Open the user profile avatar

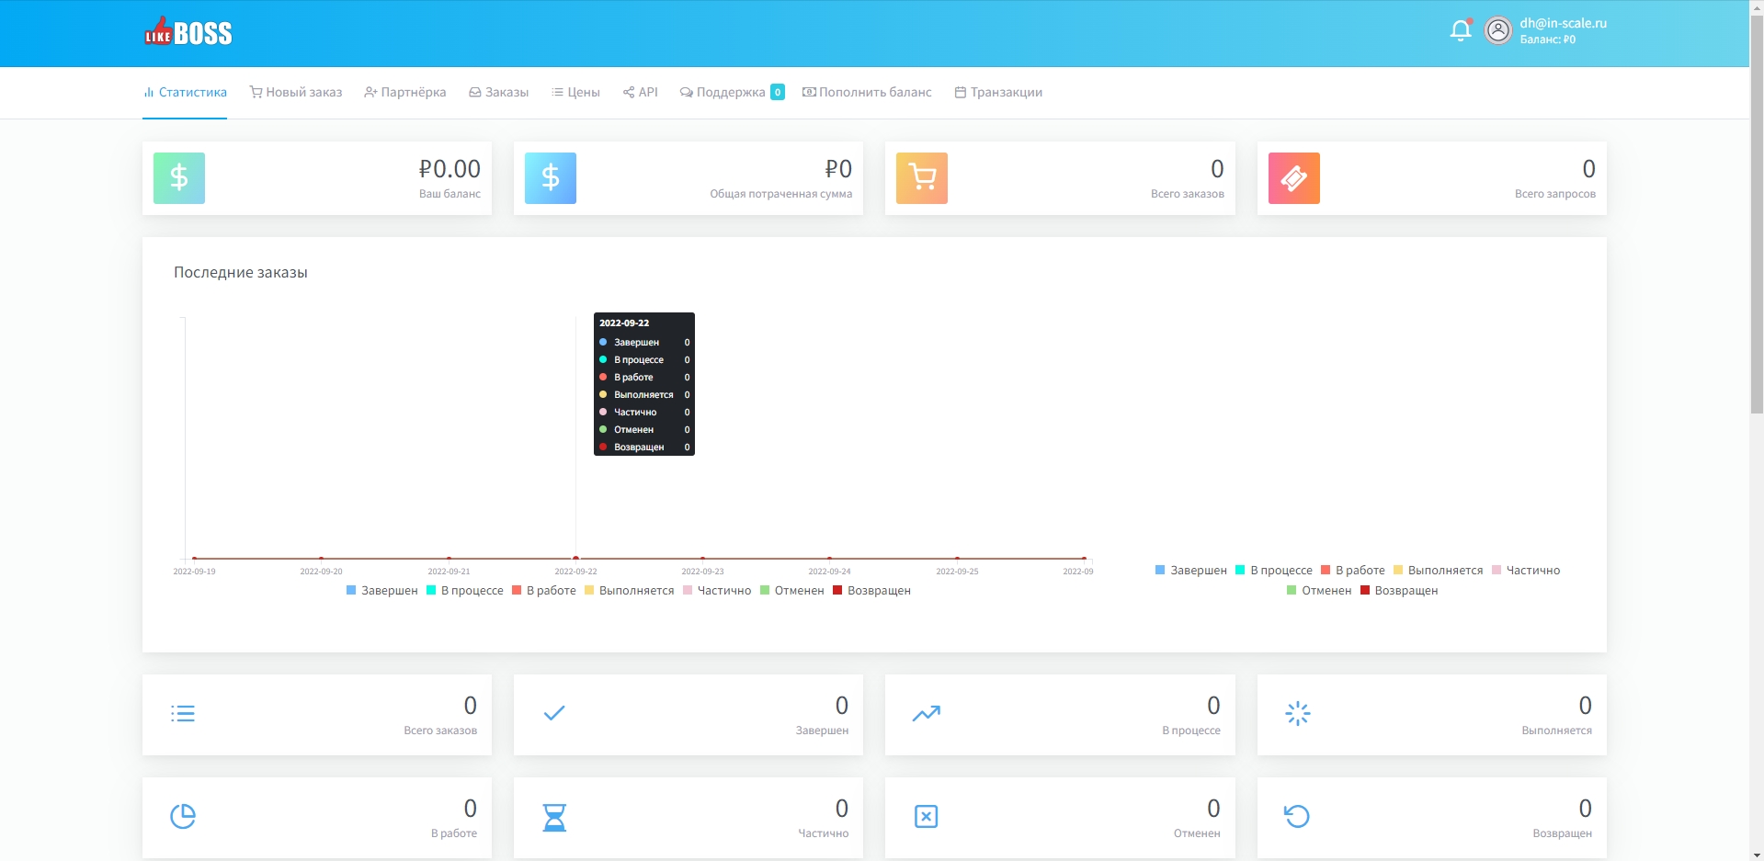(x=1498, y=31)
